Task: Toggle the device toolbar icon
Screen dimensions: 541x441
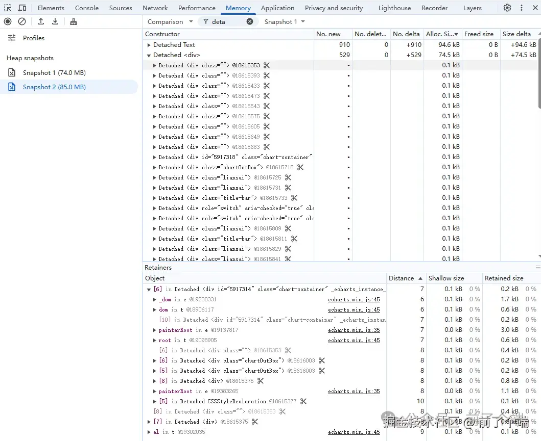Action: [22, 8]
